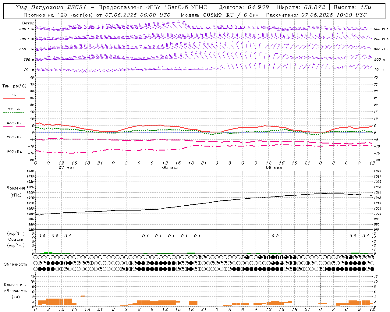Select the '(мм/3ч.)' precipitation unit label
The height and width of the screenshot is (312, 390).
(x=16, y=234)
